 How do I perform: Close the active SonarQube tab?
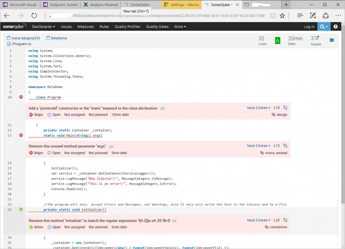(238, 5)
